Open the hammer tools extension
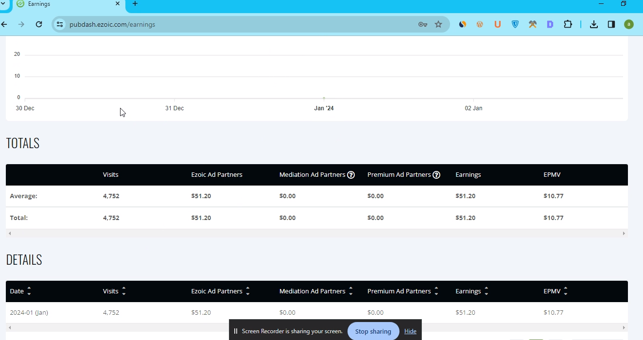This screenshot has height=340, width=643. point(533,24)
